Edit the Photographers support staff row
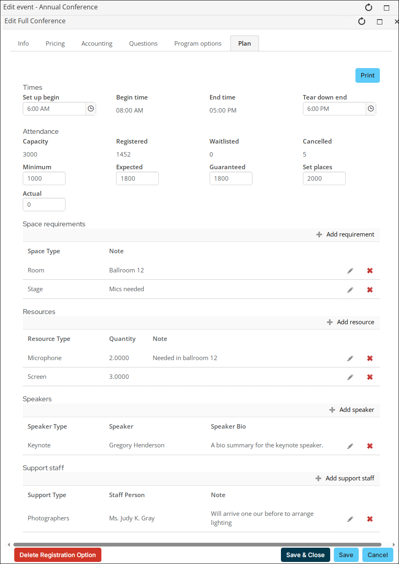 350,519
